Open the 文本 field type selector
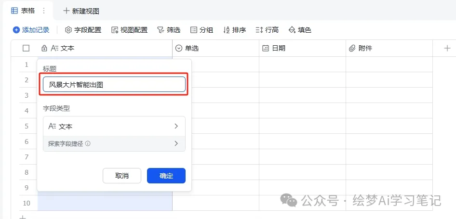The width and height of the screenshot is (456, 219). pyautogui.click(x=114, y=126)
